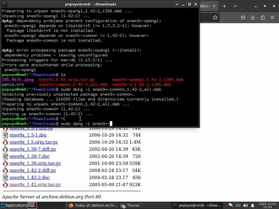Open snes9x_1.42-2.diff.gz link
Image resolution: width=279 pixels, height=209 pixels.
[33, 170]
